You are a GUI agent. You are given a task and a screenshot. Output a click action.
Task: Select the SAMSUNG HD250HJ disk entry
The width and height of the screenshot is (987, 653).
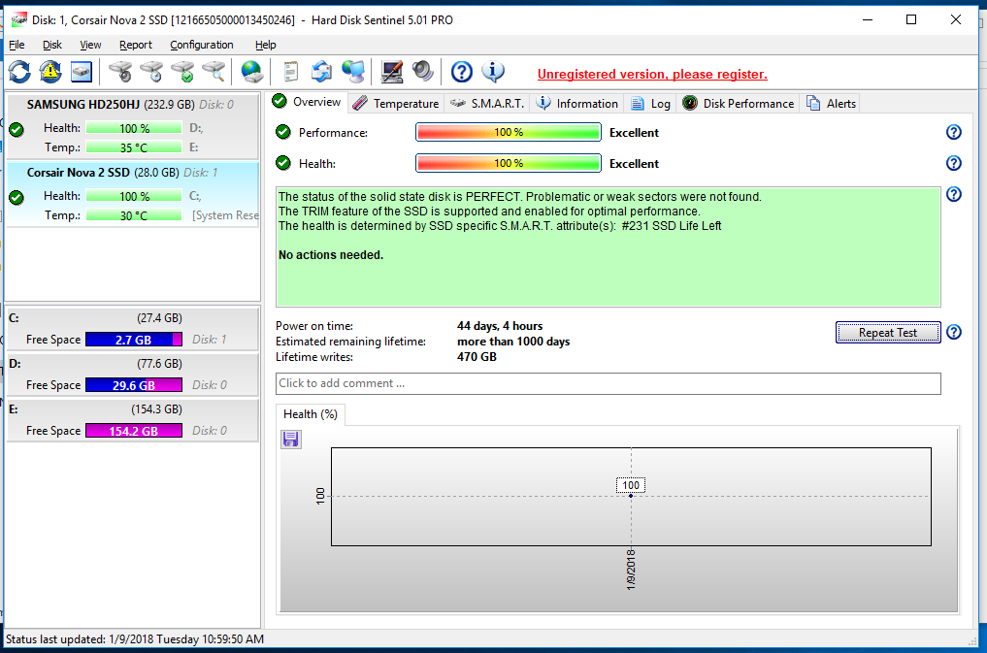(132, 126)
